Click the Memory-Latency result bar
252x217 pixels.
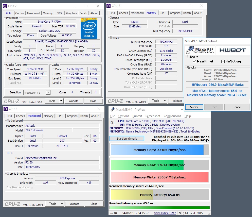click(x=159, y=195)
